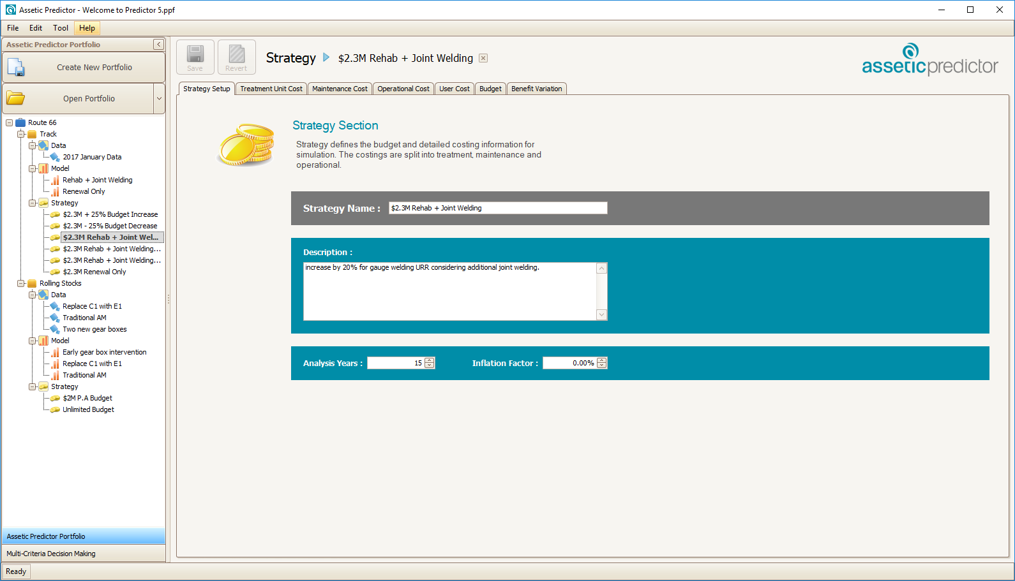Select the Assetic Predictor Portfolio panel button

(x=84, y=536)
